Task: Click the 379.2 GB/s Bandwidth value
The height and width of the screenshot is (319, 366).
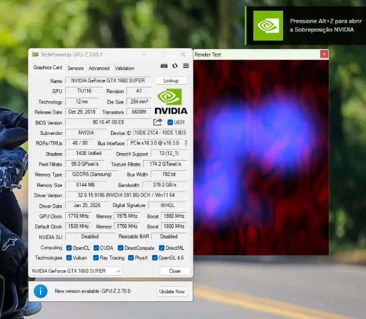Action: tap(165, 185)
